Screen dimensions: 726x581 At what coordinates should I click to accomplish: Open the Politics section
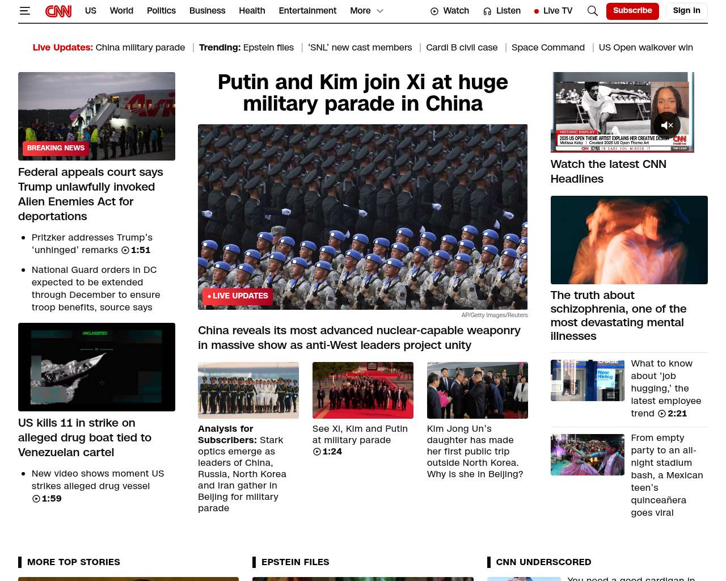[x=161, y=11]
